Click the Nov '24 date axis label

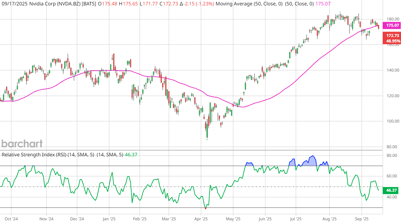pos(46,219)
